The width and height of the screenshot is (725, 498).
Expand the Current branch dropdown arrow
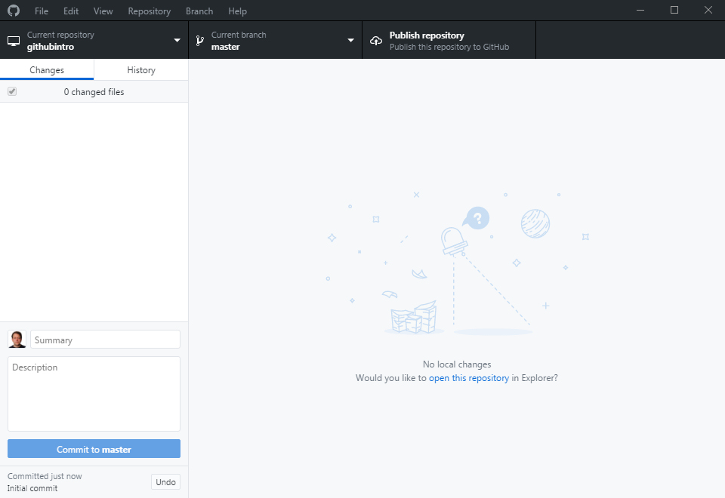350,40
